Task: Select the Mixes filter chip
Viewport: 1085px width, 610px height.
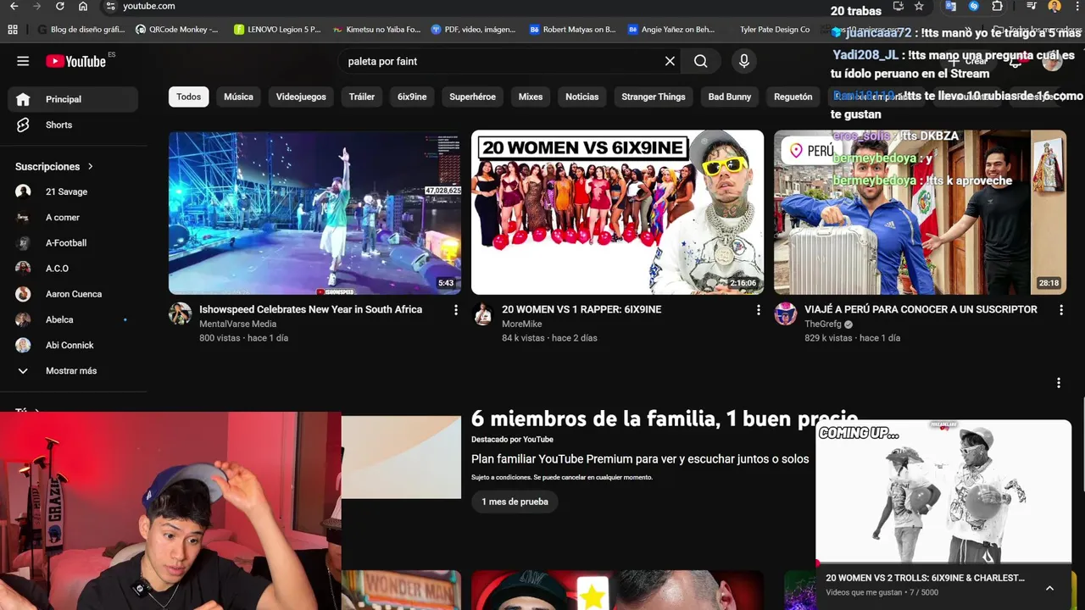Action: pos(531,97)
